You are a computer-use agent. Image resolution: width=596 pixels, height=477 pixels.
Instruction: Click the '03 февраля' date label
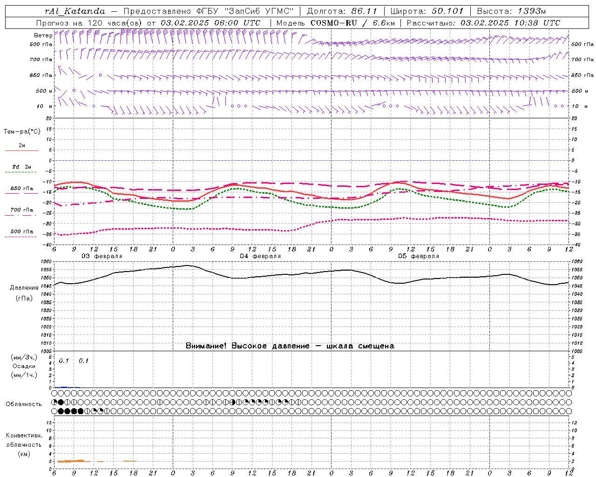(102, 256)
